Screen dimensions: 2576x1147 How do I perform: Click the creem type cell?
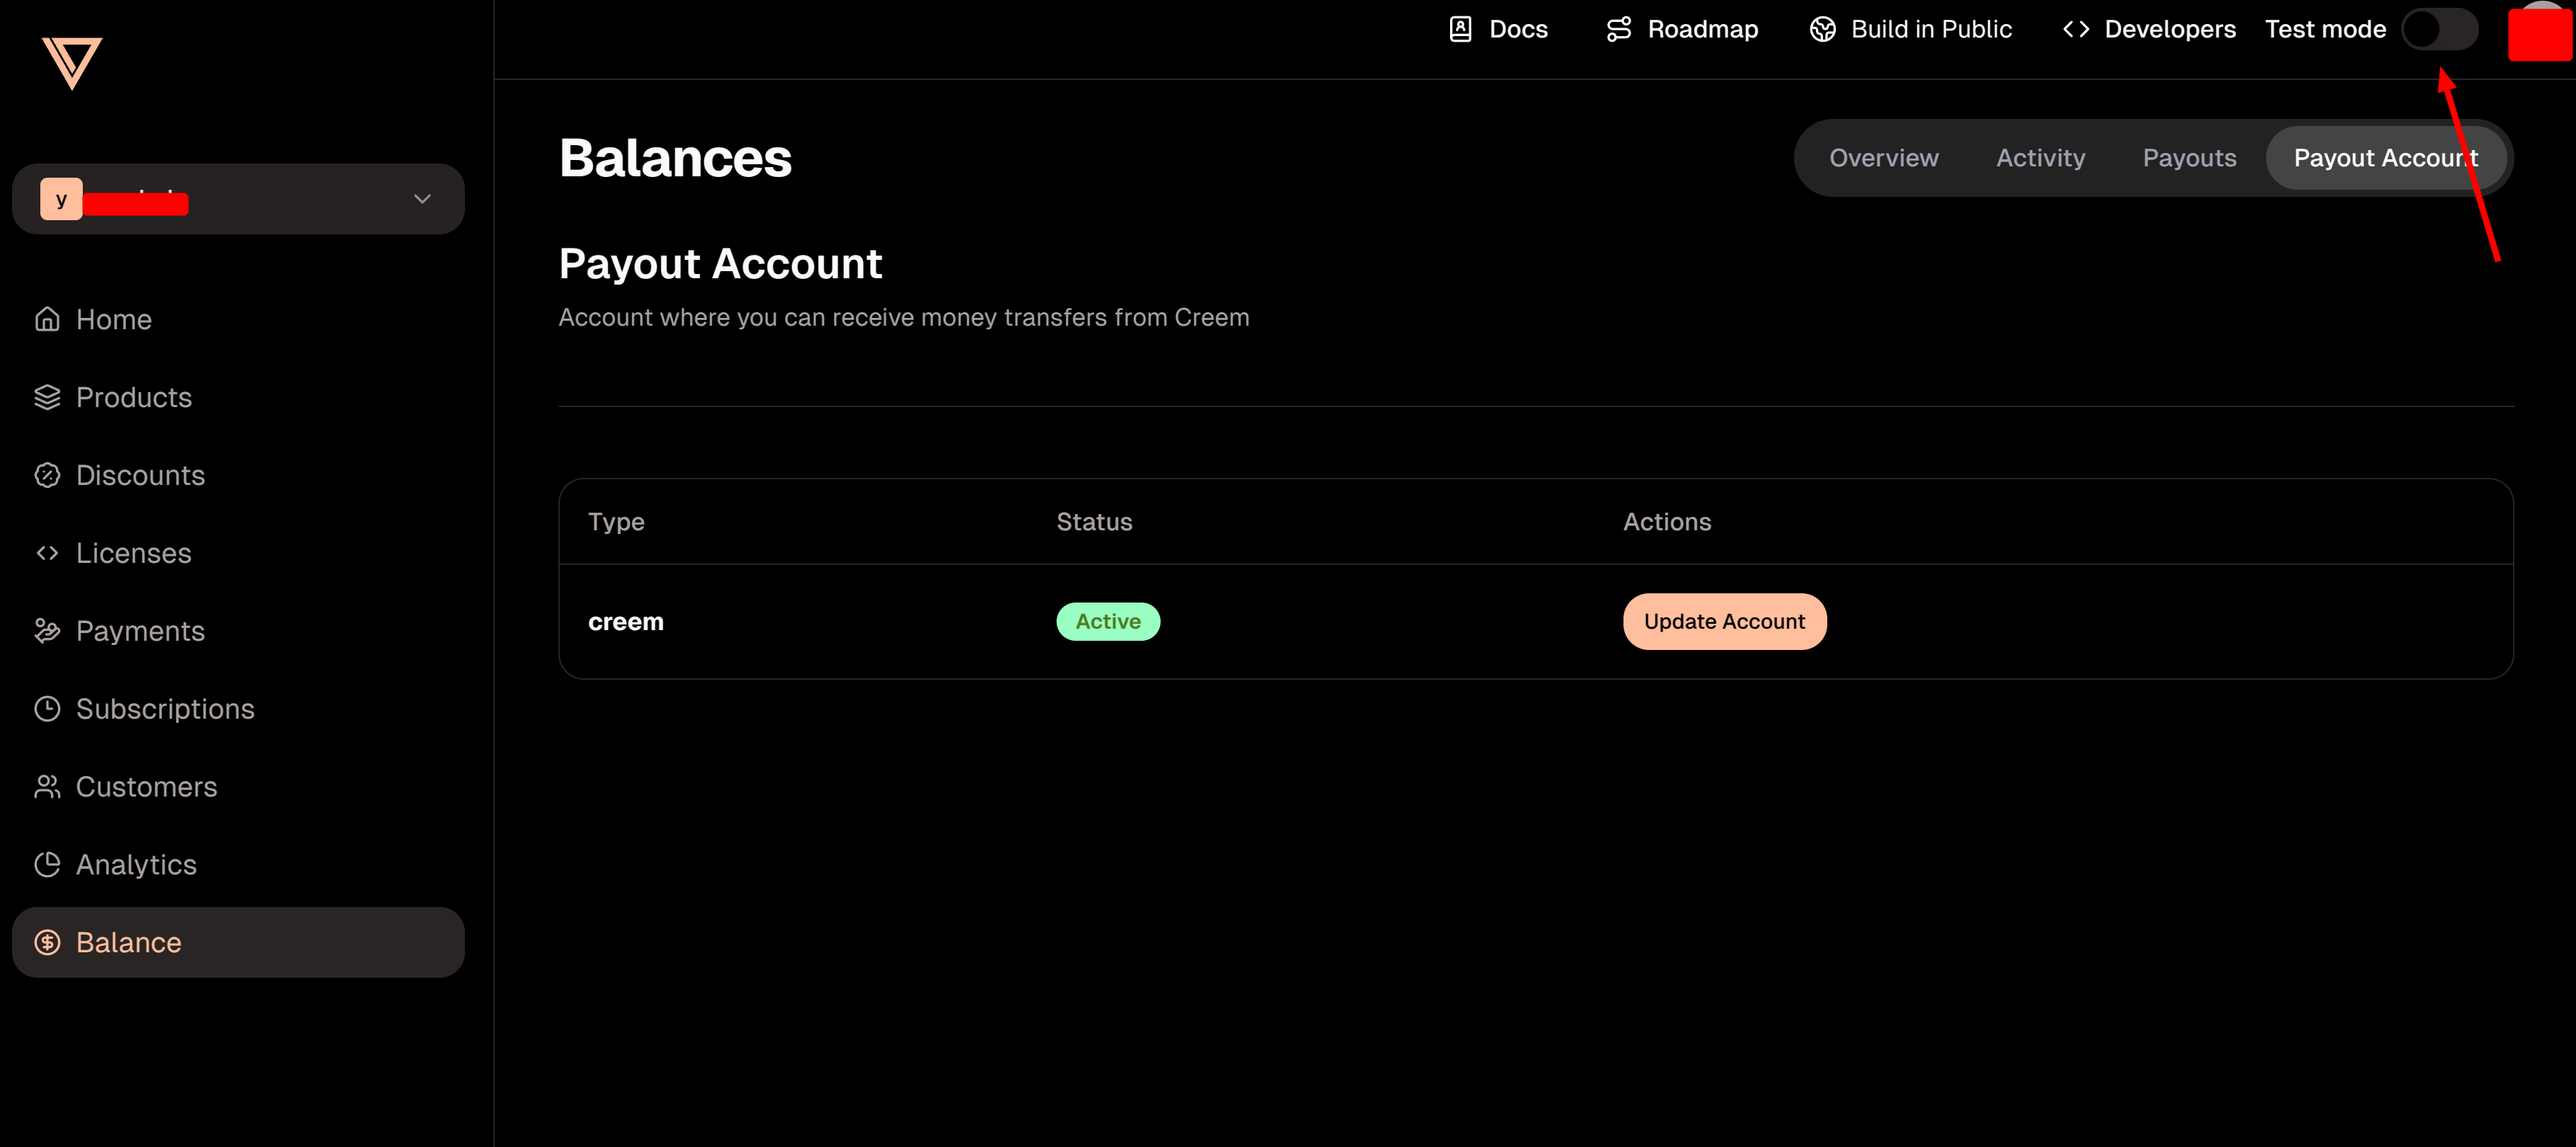(626, 622)
